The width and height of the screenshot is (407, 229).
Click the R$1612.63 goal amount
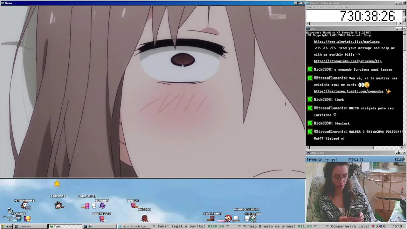pos(355,159)
